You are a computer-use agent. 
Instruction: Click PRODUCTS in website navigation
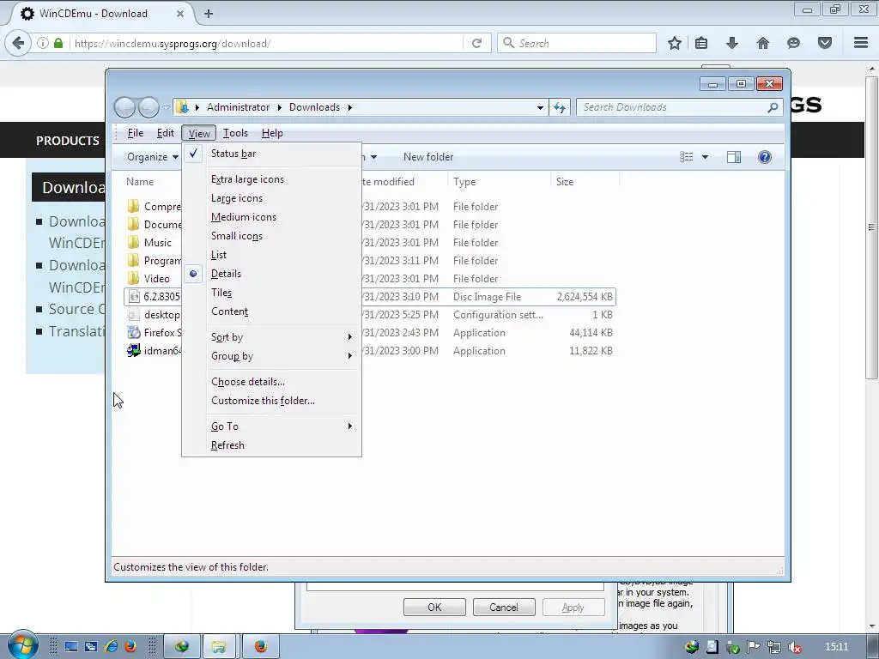(67, 141)
